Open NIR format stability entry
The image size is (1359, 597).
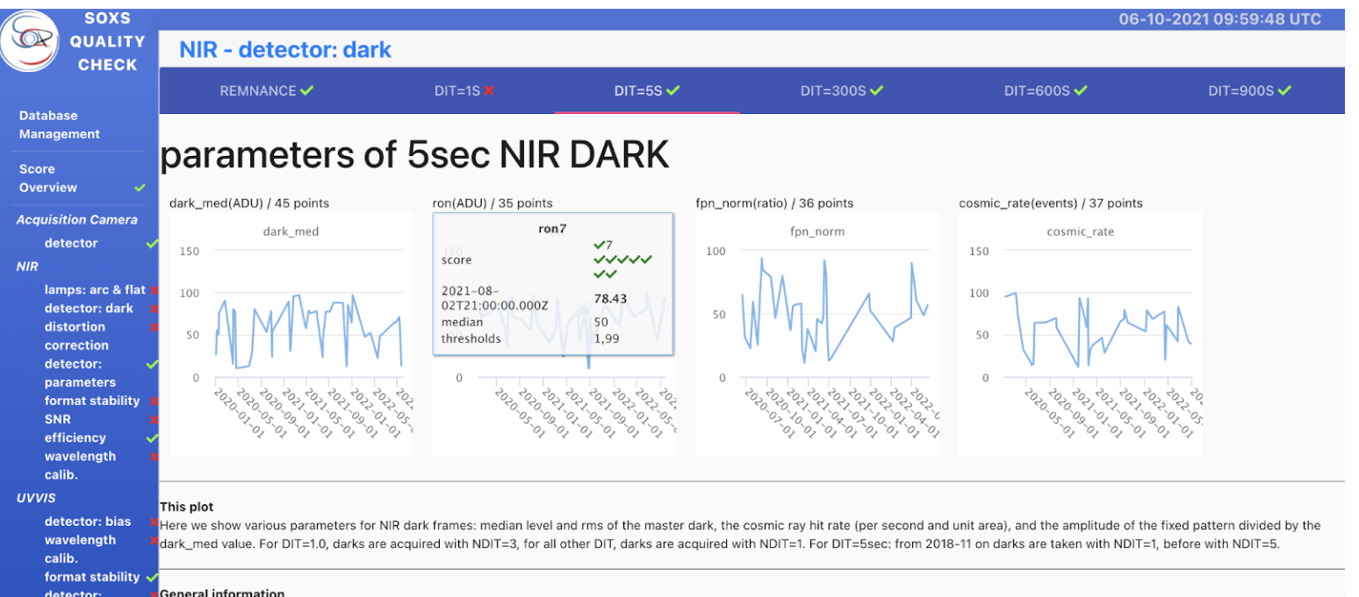point(92,401)
